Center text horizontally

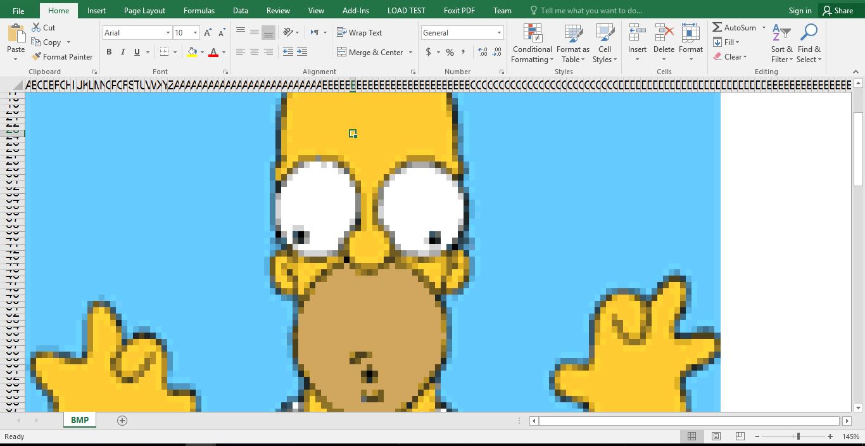pyautogui.click(x=255, y=52)
